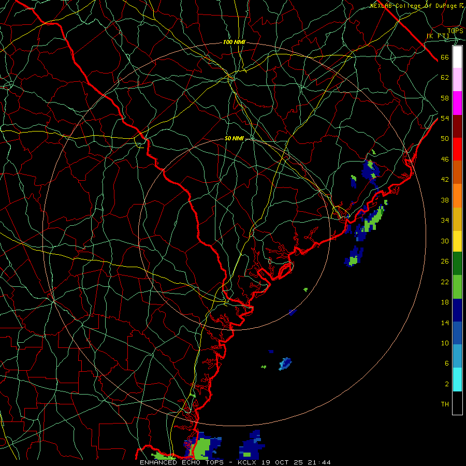Click the "TOPS" legend title
The image size is (466, 466).
pyautogui.click(x=455, y=31)
